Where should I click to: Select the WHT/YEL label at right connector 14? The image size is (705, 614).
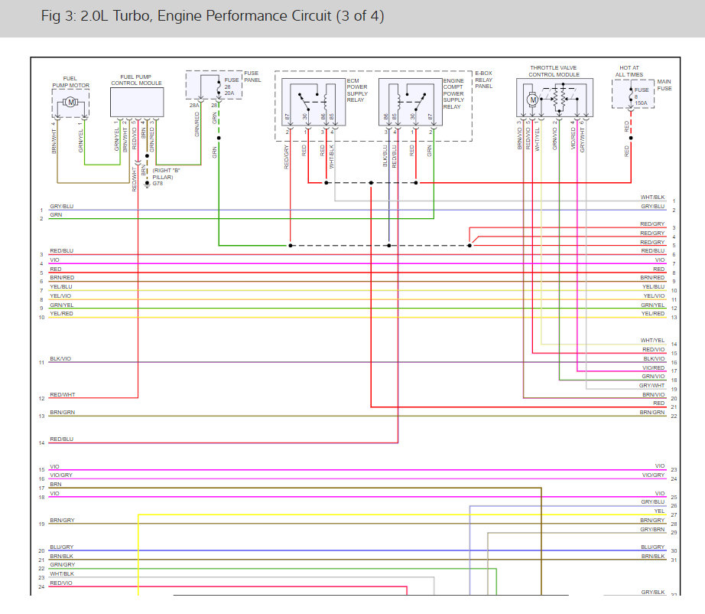(652, 340)
